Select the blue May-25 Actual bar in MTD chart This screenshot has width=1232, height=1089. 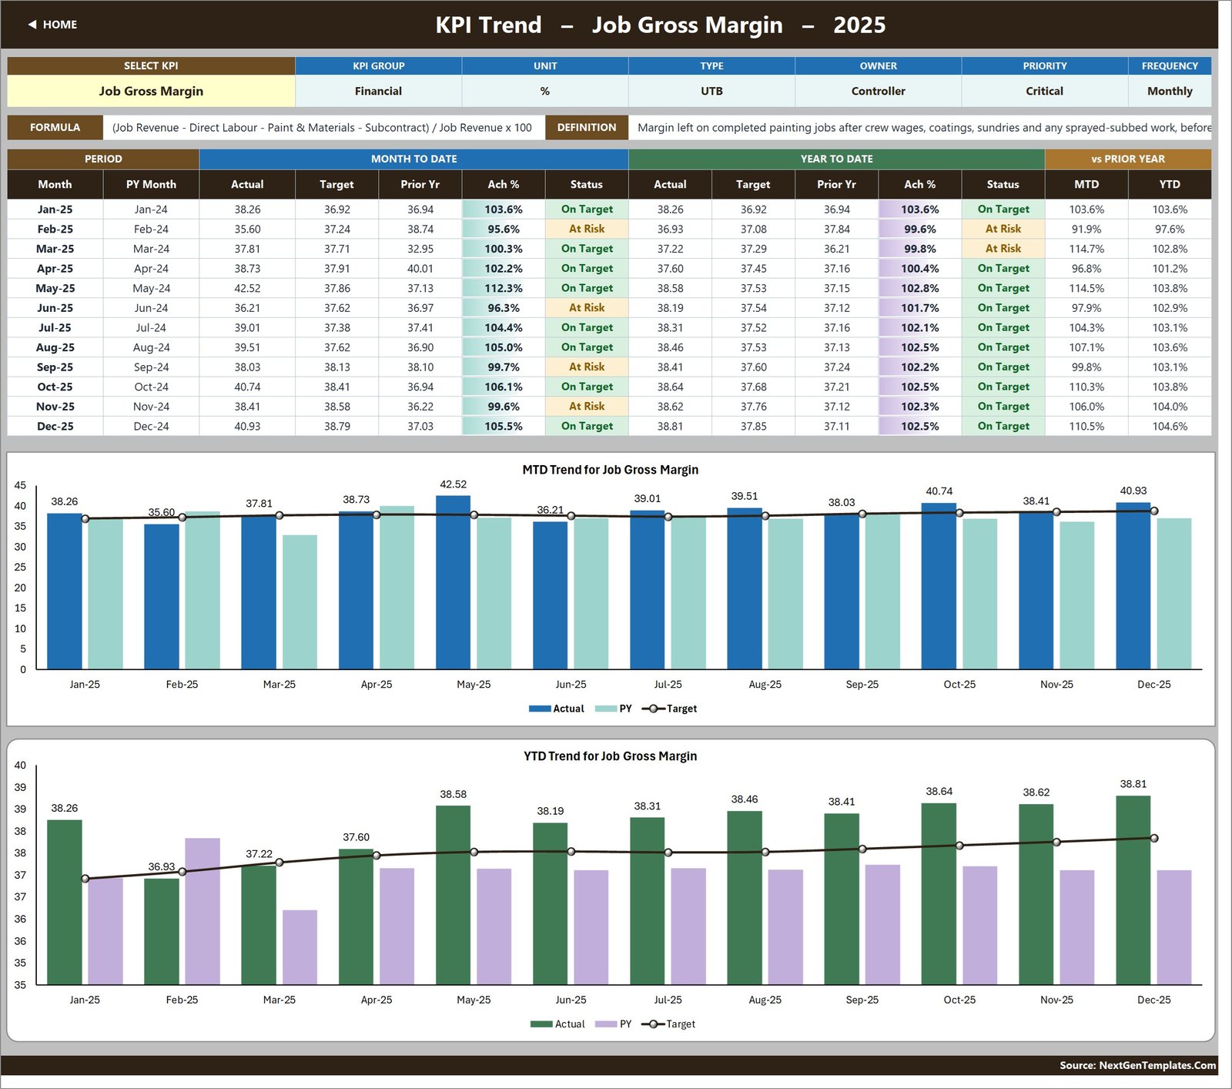453,582
